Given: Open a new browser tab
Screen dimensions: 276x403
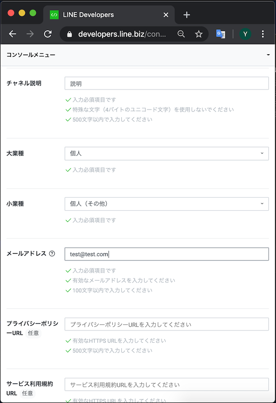Looking at the screenshot, I should coord(187,15).
